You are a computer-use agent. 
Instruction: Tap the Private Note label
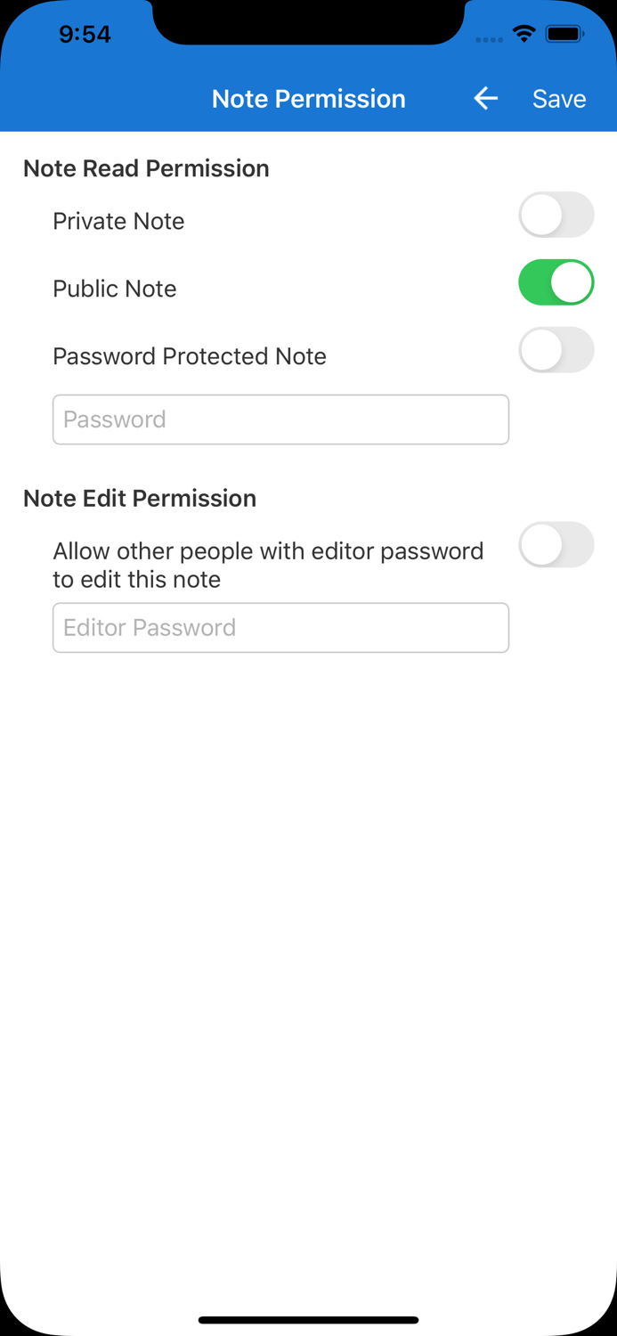coord(118,221)
